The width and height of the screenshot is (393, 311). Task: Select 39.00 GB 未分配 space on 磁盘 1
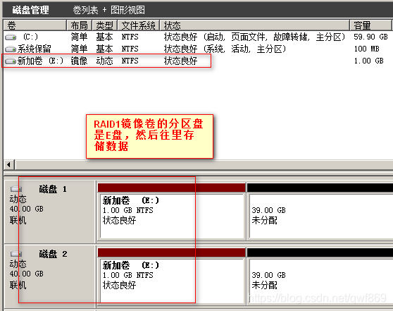(320, 212)
